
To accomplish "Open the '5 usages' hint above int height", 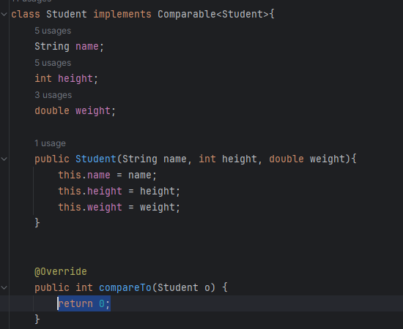I will pos(53,63).
